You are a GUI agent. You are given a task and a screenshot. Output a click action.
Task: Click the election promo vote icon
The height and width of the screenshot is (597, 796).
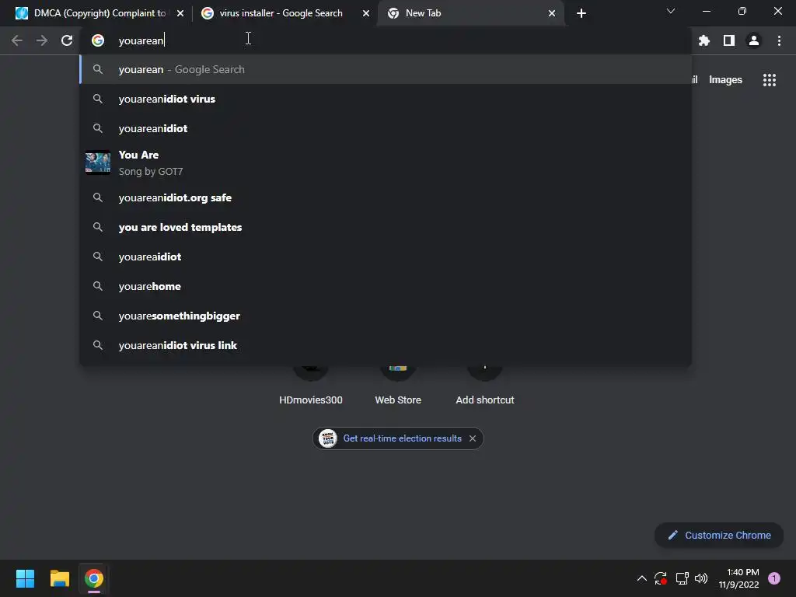[328, 438]
